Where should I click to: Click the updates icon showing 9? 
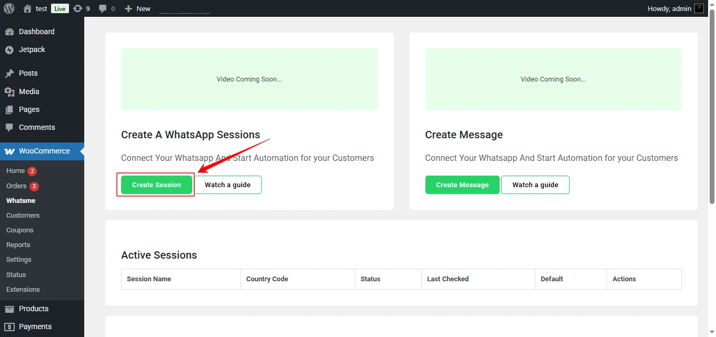tap(78, 8)
